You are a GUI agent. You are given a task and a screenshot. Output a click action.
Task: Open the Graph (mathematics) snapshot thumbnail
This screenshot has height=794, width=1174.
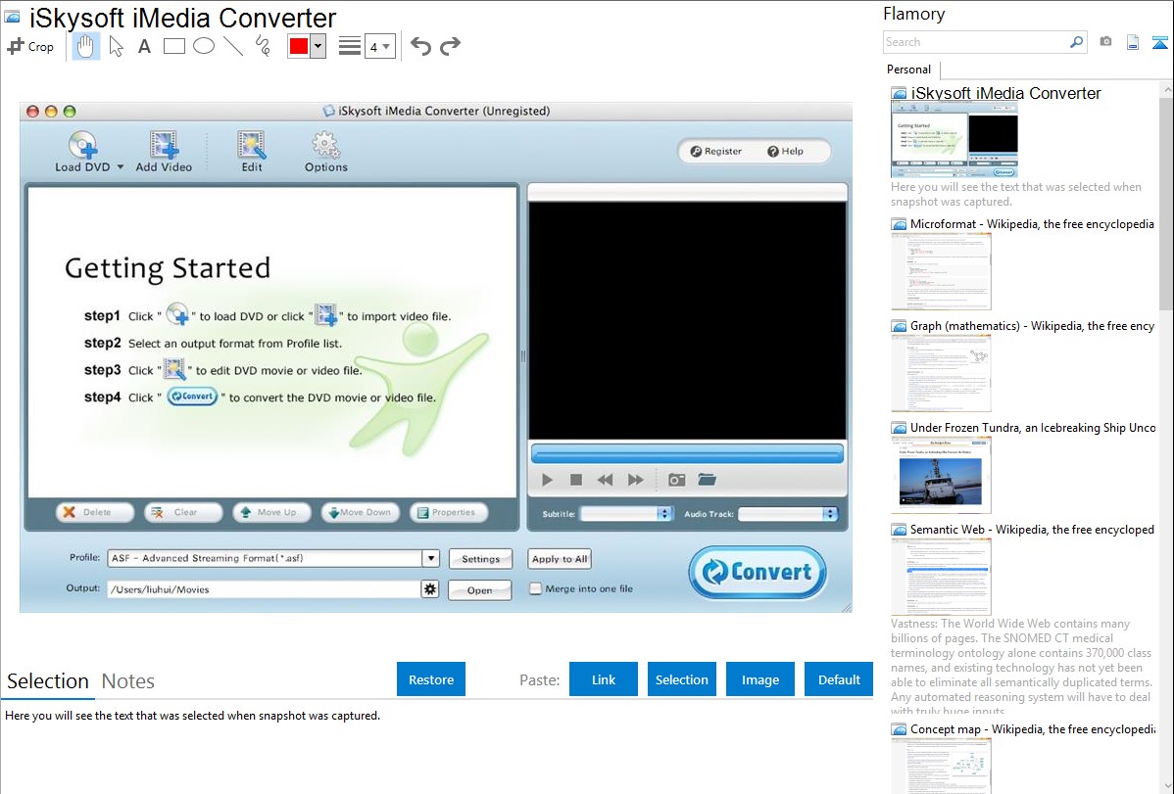pyautogui.click(x=941, y=373)
